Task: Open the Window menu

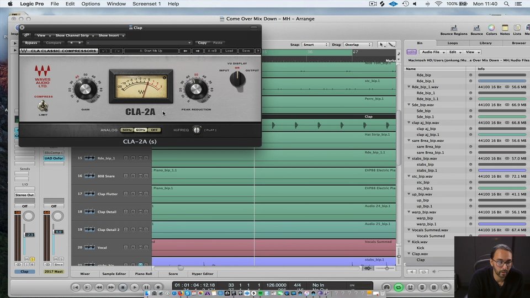Action: (116, 4)
